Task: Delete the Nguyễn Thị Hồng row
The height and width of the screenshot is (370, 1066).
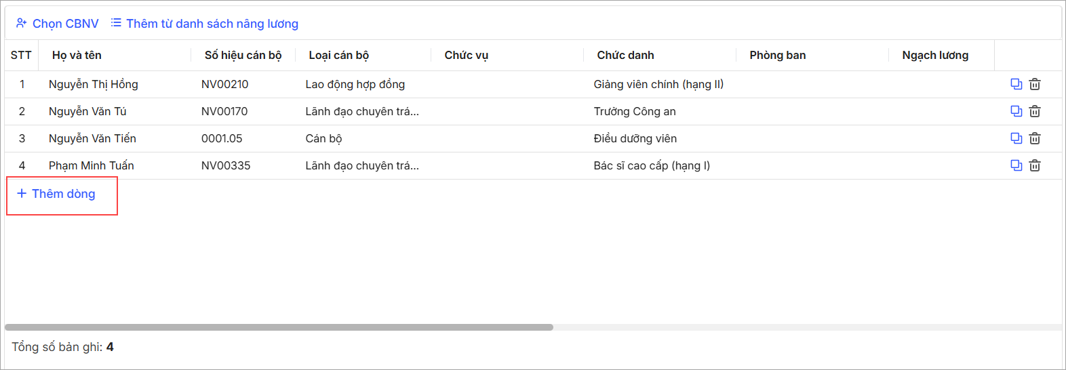Action: (1035, 84)
